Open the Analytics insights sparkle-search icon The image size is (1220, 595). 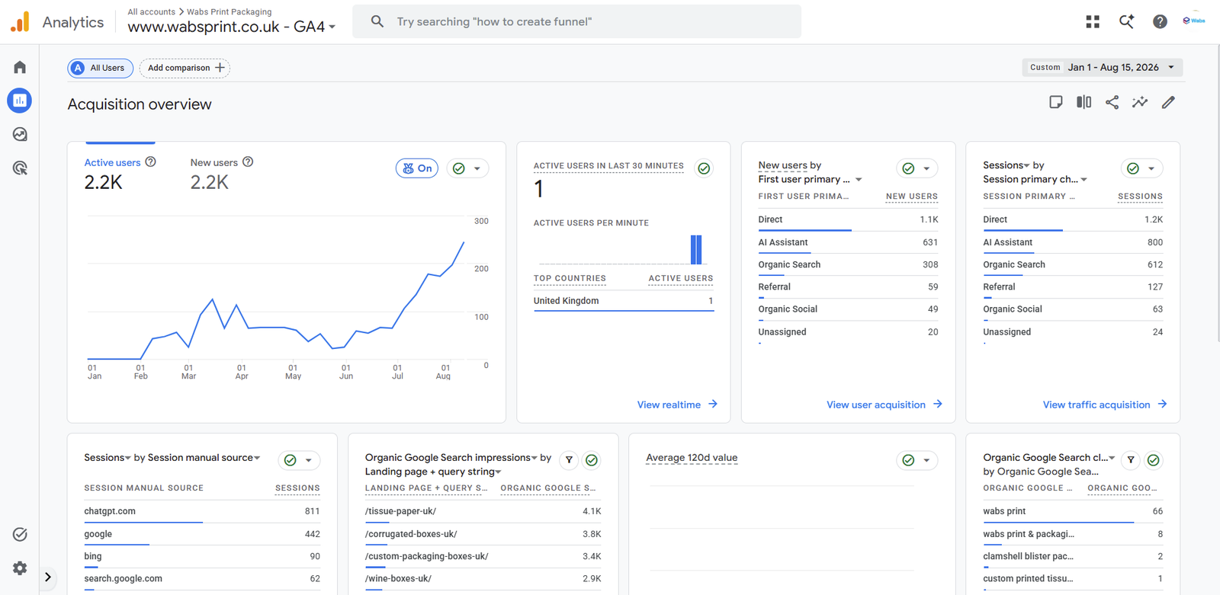(1126, 21)
